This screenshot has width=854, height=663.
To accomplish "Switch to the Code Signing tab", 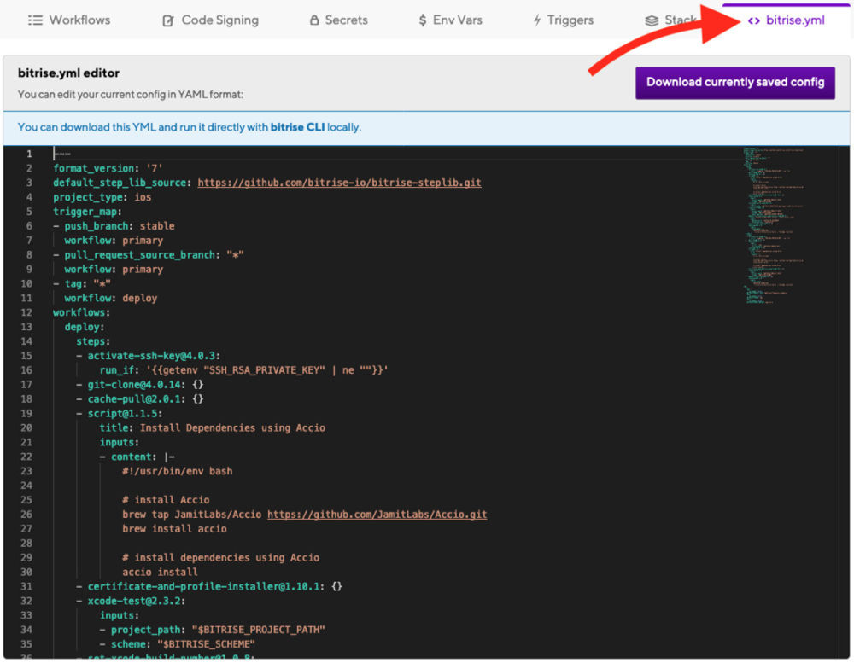I will click(210, 20).
